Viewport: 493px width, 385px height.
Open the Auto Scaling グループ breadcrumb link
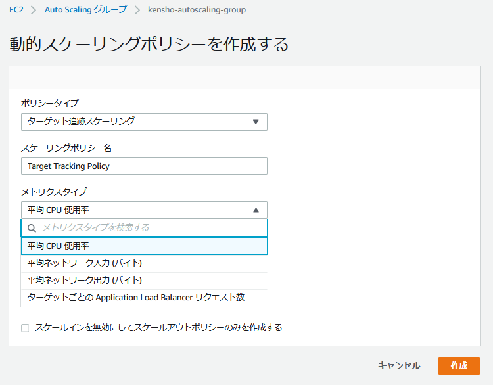86,10
